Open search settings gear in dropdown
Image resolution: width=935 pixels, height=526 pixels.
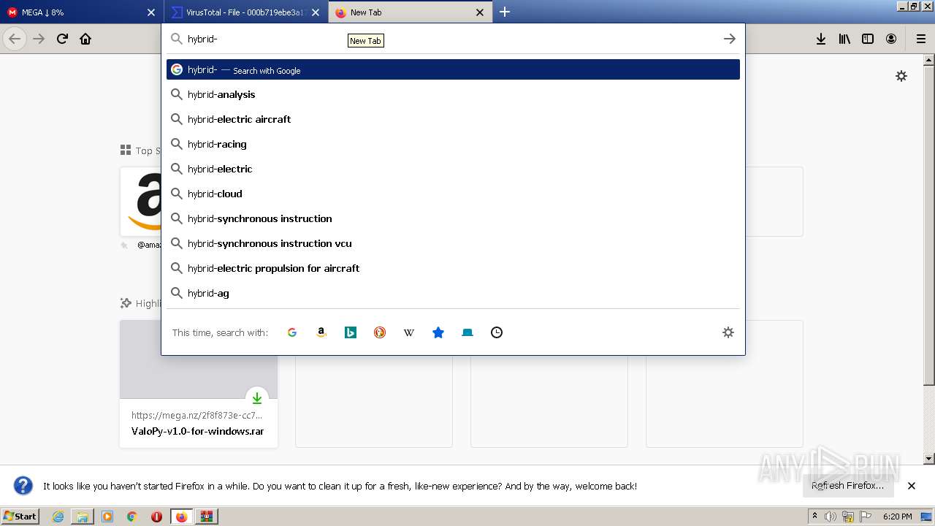[x=728, y=332]
